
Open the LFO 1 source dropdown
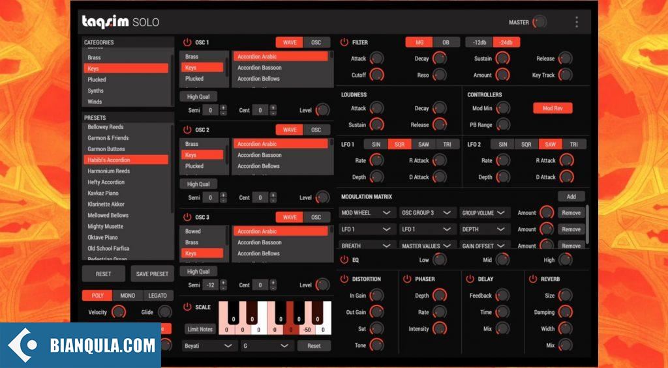(366, 229)
